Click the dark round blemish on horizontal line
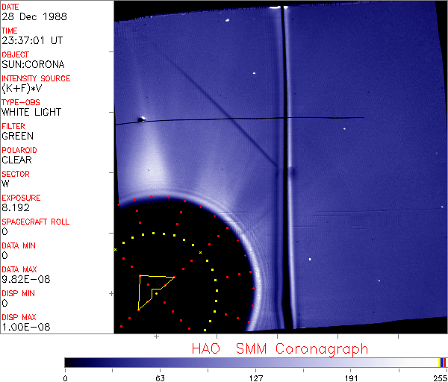 [140, 120]
